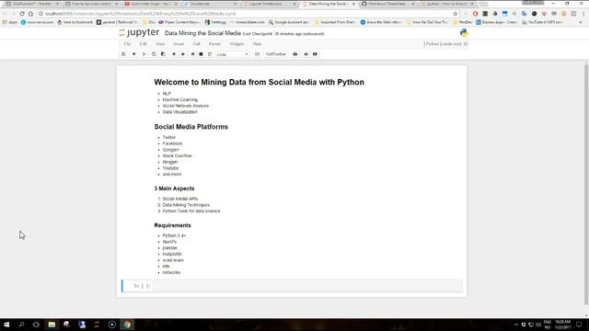Click the empty code cell input

pyautogui.click(x=307, y=286)
